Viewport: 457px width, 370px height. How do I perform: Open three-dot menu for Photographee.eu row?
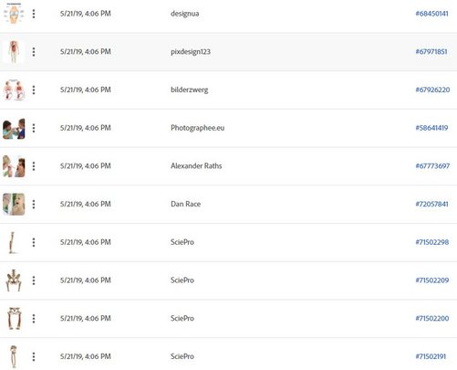coord(34,128)
